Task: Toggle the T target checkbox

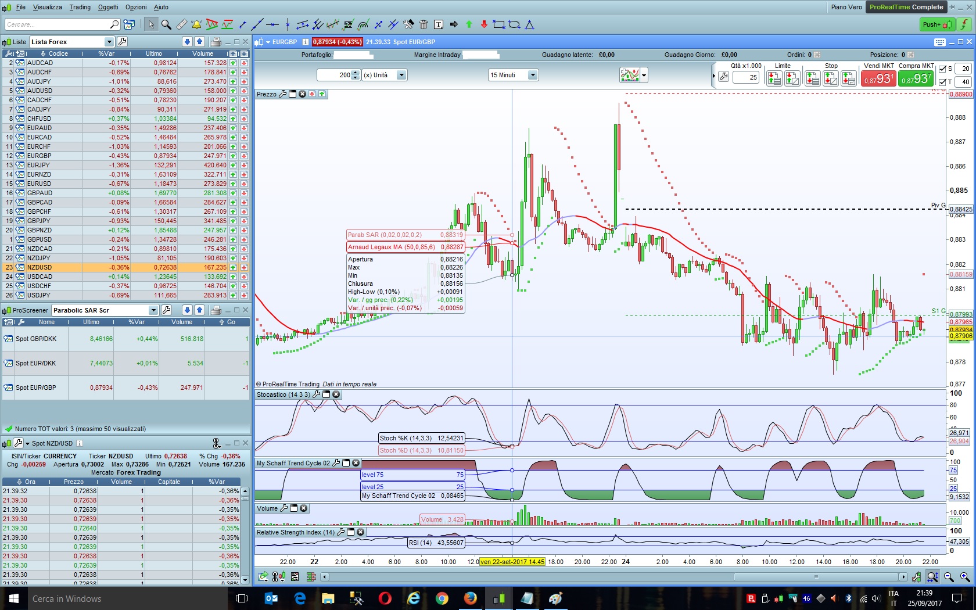Action: click(x=943, y=82)
